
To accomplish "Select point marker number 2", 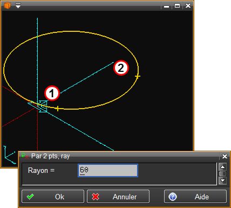I will coord(121,68).
